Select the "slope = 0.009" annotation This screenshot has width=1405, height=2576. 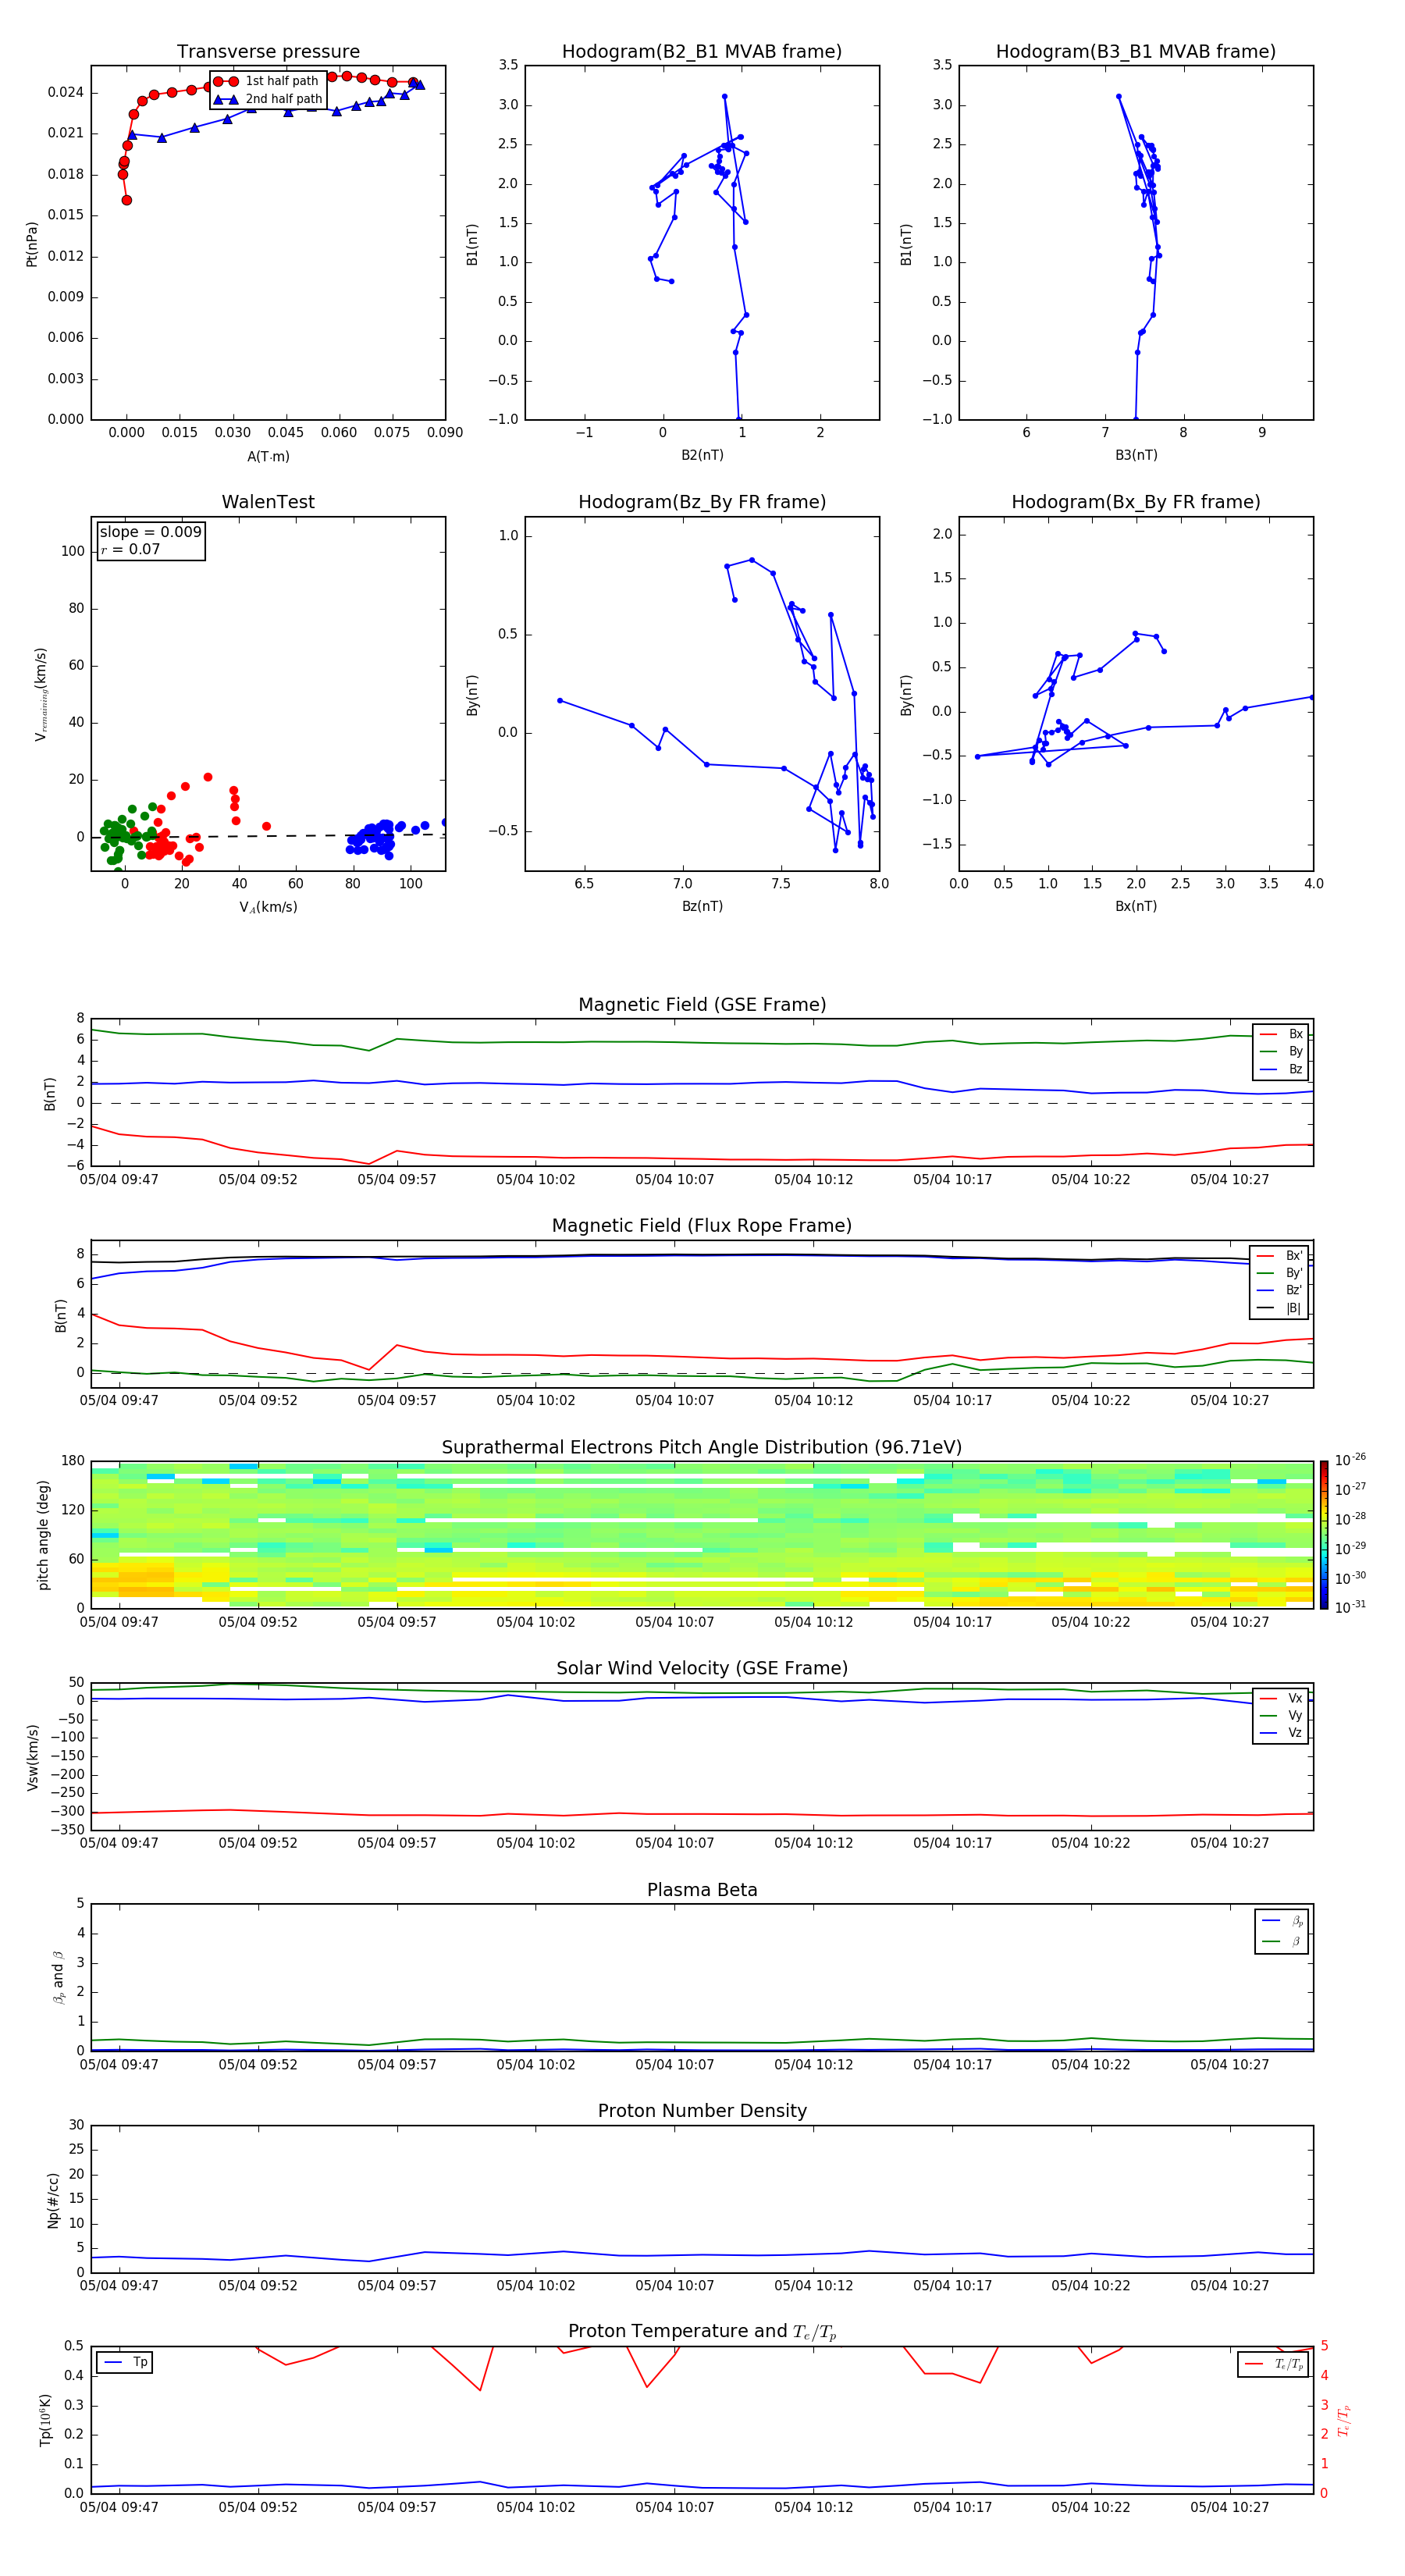pyautogui.click(x=150, y=532)
